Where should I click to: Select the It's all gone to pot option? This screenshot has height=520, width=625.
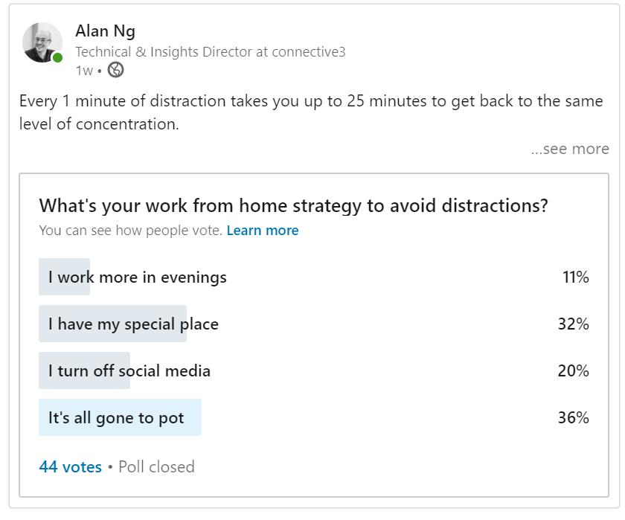point(314,417)
